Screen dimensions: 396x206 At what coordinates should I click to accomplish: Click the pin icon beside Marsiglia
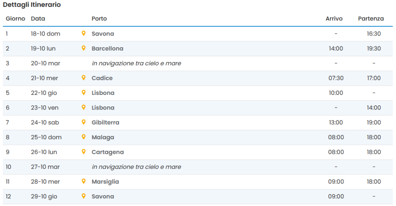pyautogui.click(x=84, y=181)
